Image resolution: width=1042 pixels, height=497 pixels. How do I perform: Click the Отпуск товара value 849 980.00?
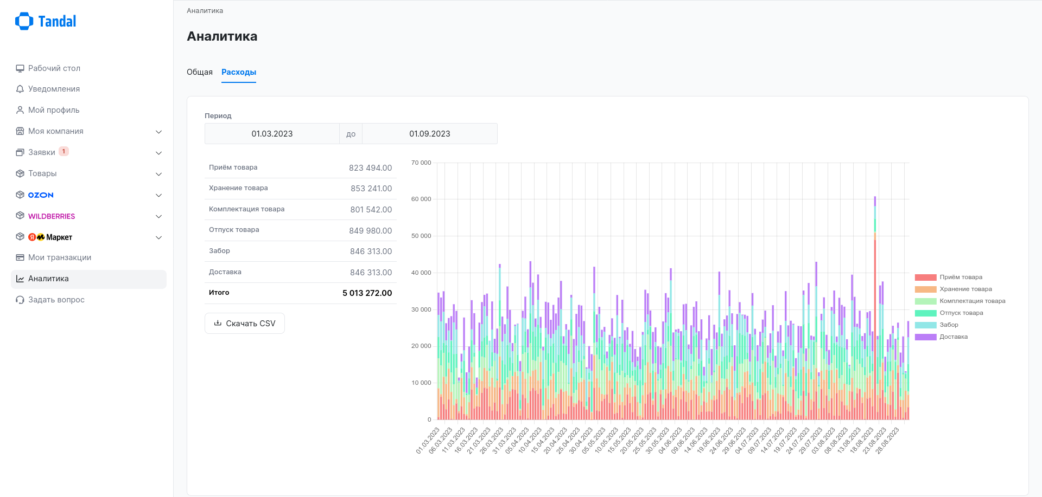coord(370,231)
